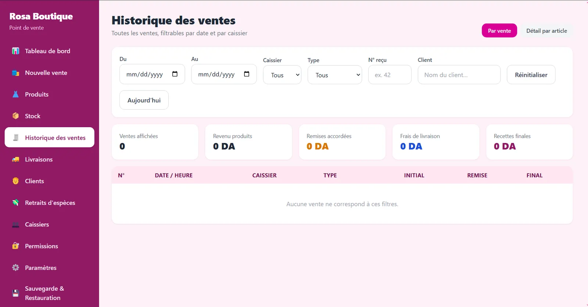588x307 pixels.
Task: Click the Sauvegarde & Restauration floppy icon
Action: [15, 293]
